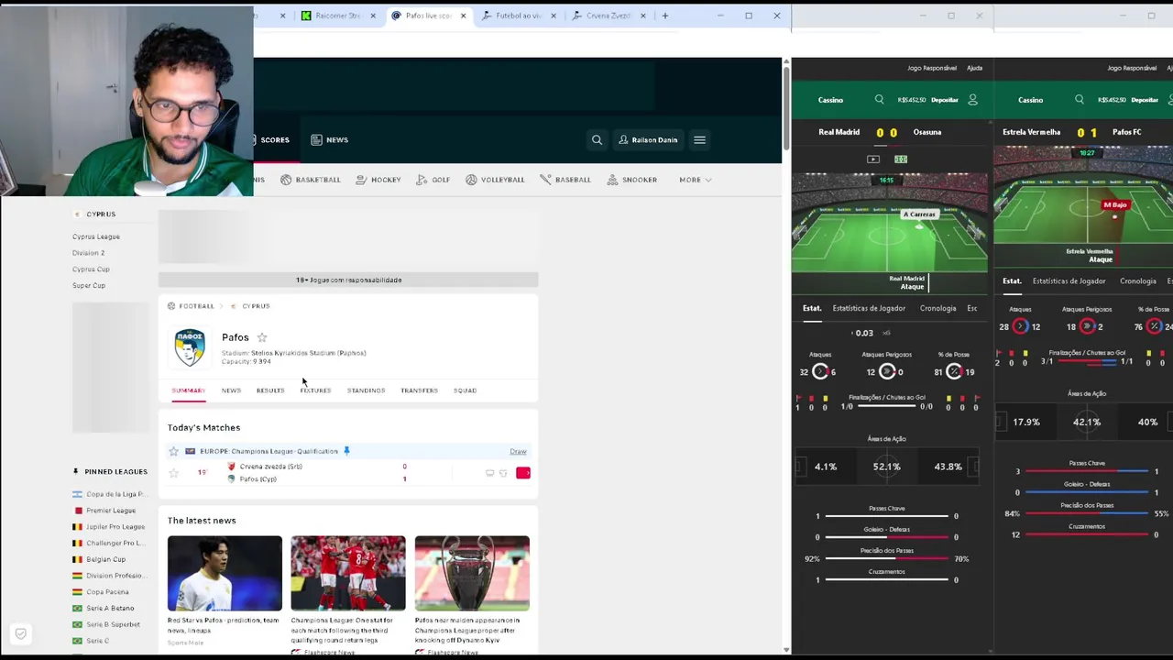
Task: Toggle favorite star next to Pafos name
Action: click(x=262, y=337)
